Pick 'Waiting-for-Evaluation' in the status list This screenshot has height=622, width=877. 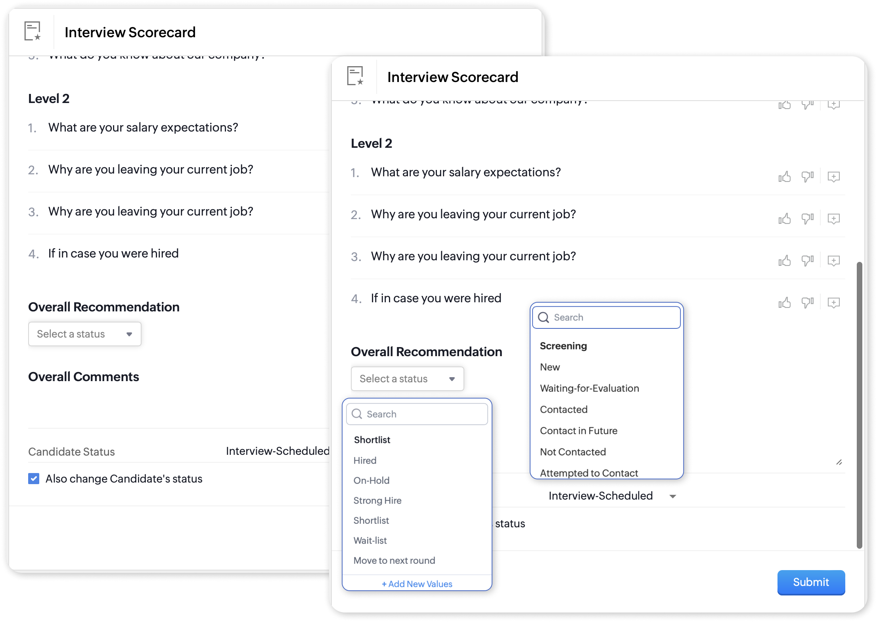tap(589, 388)
